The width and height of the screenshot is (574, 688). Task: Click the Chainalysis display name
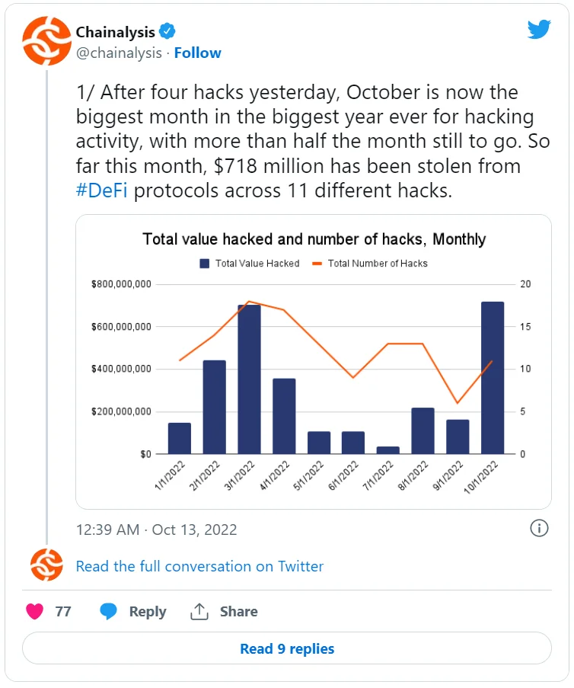116,31
